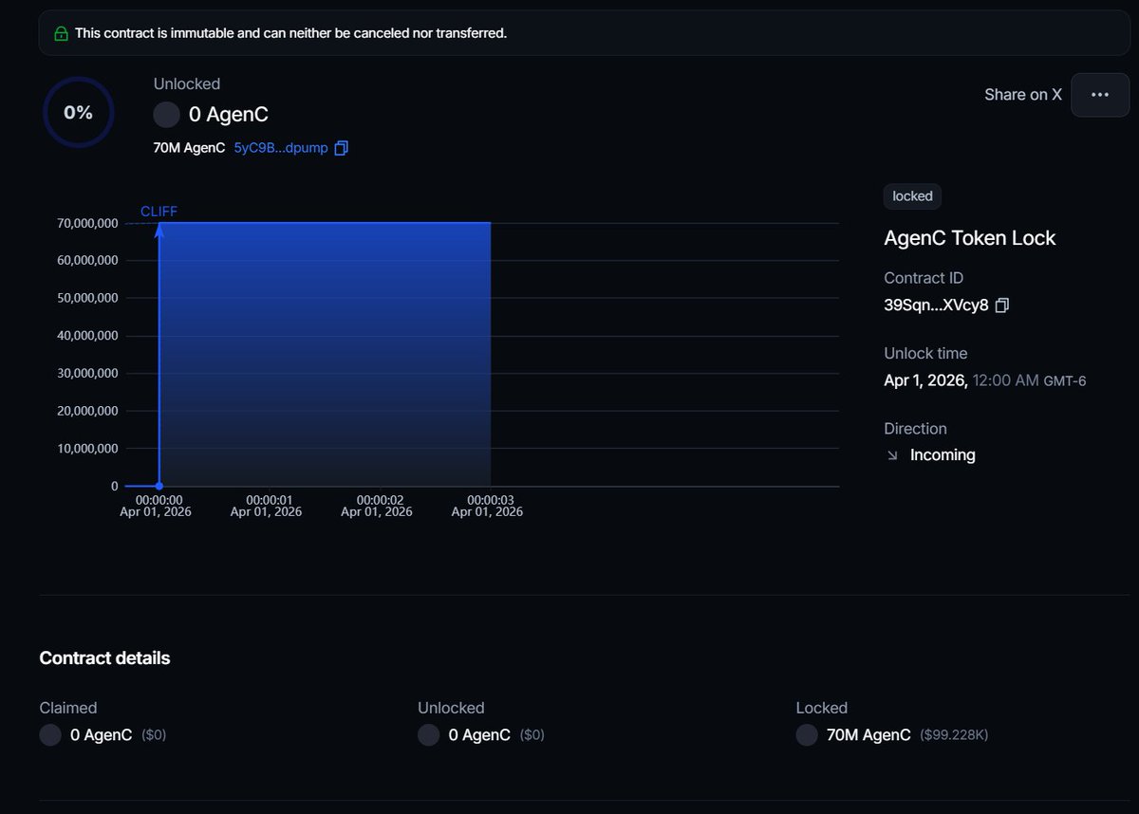Click the AgenC token icon beside the top 0 AgenC
This screenshot has height=814, width=1139.
click(166, 115)
